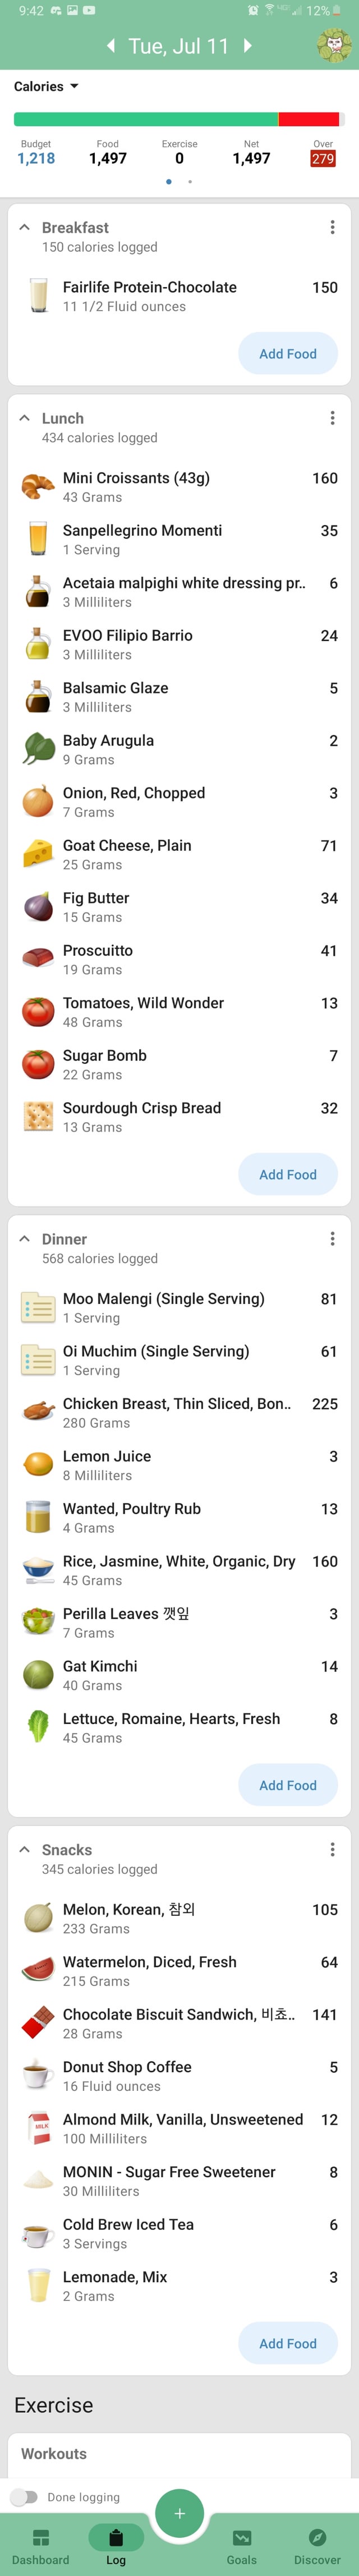Screen dimensions: 359x2576
Task: Go to previous day arrow
Action: (x=110, y=46)
